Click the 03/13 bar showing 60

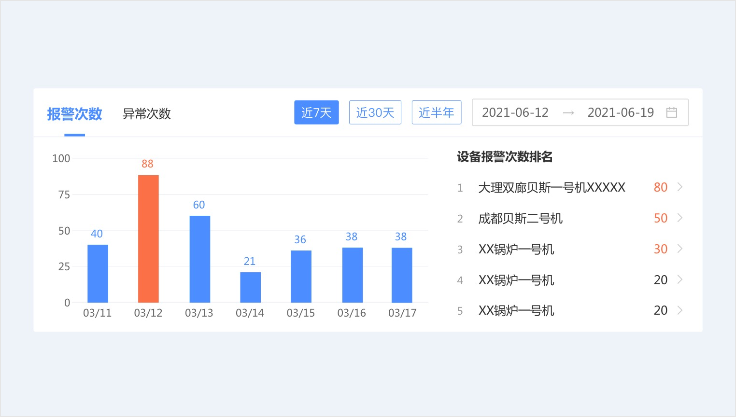199,259
